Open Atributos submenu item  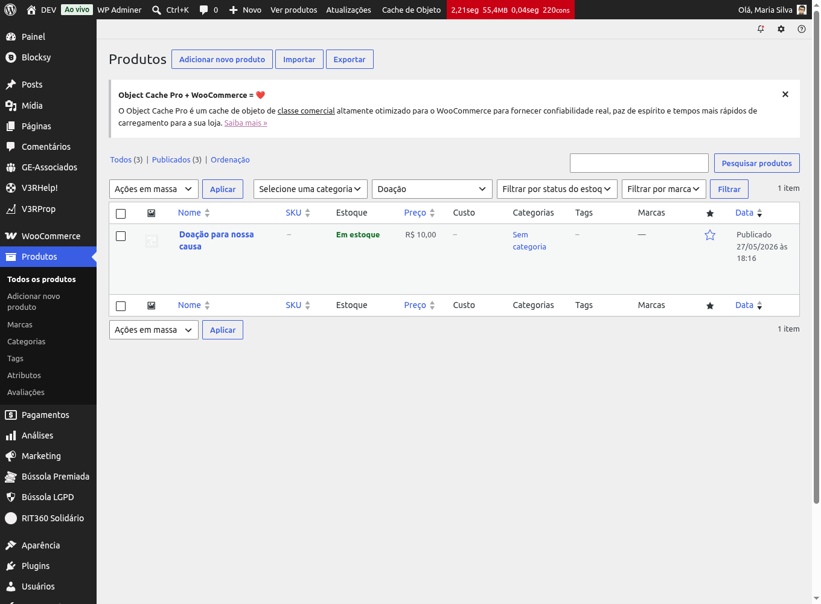24,376
